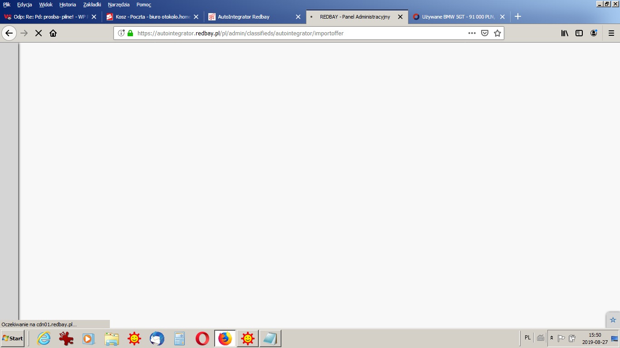Open the Firefox account icon
The image size is (620, 348).
[594, 33]
